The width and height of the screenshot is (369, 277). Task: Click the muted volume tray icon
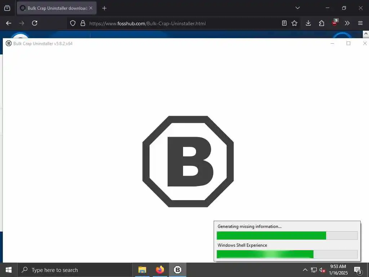[x=322, y=270]
